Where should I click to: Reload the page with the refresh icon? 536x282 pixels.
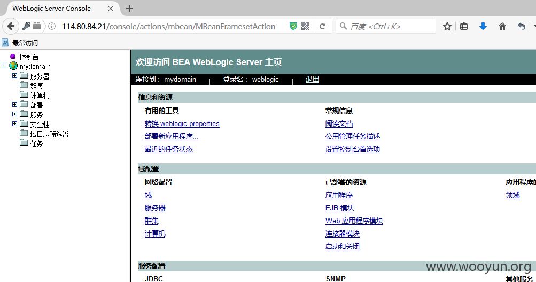322,26
